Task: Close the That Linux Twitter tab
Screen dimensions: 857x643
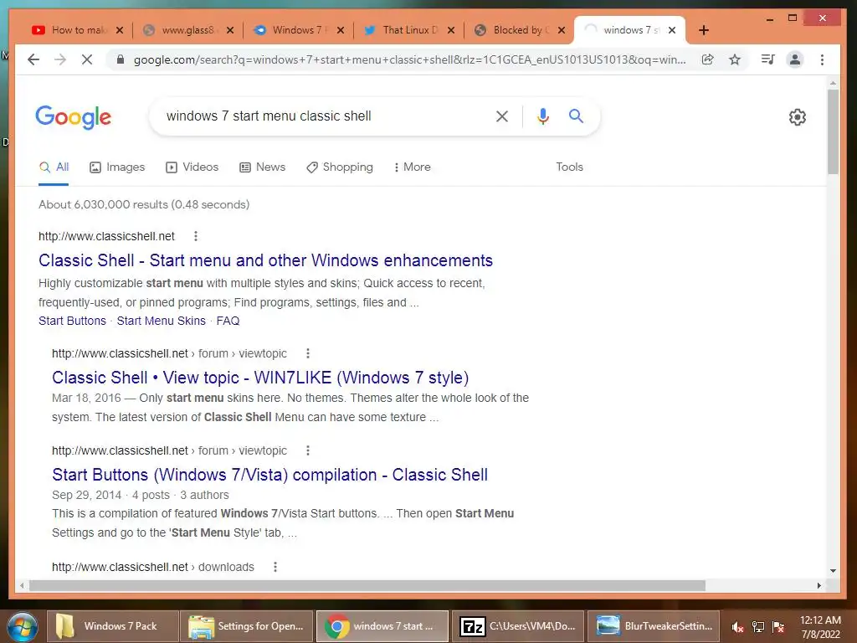Action: [451, 30]
